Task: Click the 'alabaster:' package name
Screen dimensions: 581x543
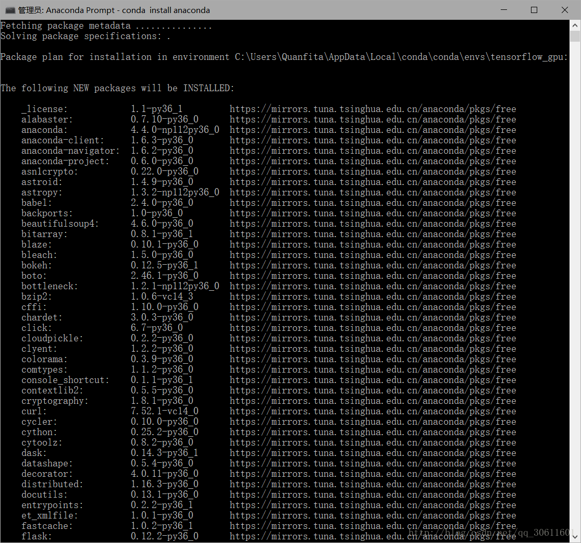Action: [x=47, y=119]
